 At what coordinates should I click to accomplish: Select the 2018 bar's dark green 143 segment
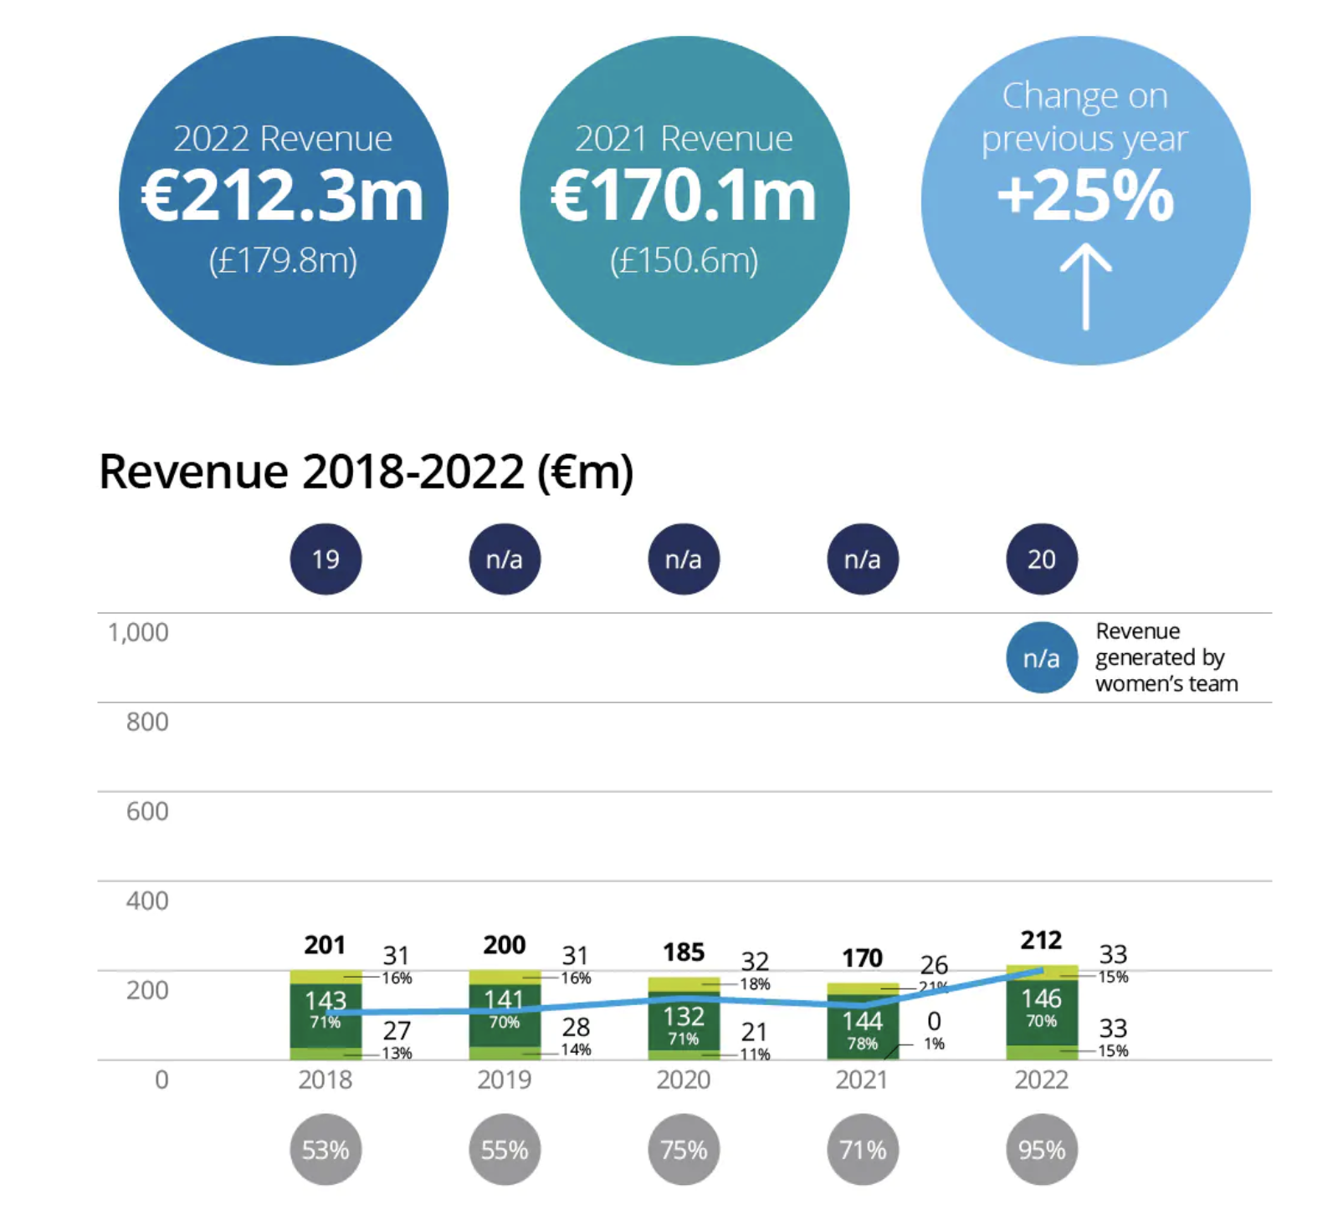point(325,1015)
